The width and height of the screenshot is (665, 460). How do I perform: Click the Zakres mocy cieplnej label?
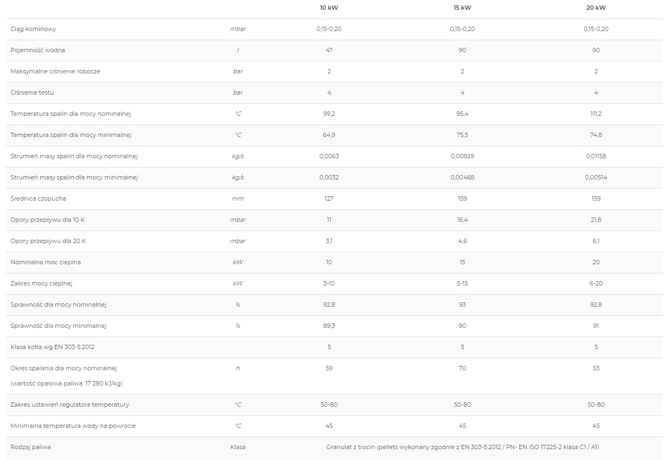[x=41, y=283]
